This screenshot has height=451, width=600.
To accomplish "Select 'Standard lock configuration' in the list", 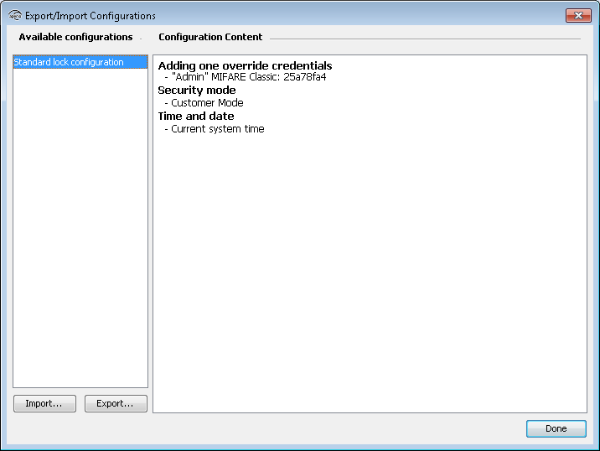I will click(80, 62).
